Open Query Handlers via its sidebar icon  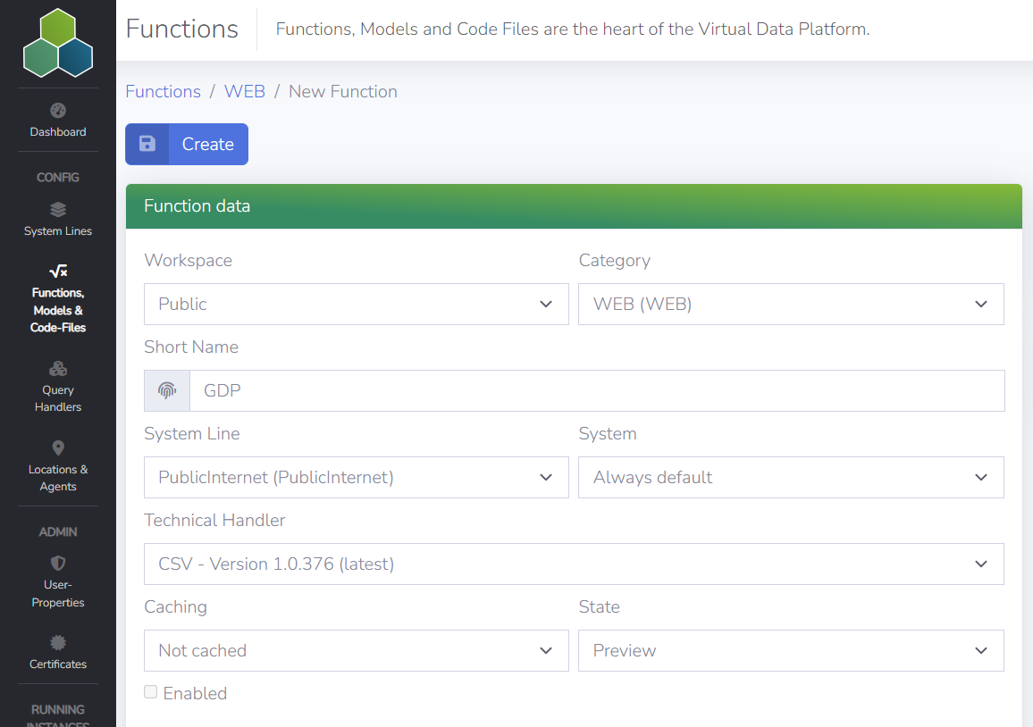point(57,368)
